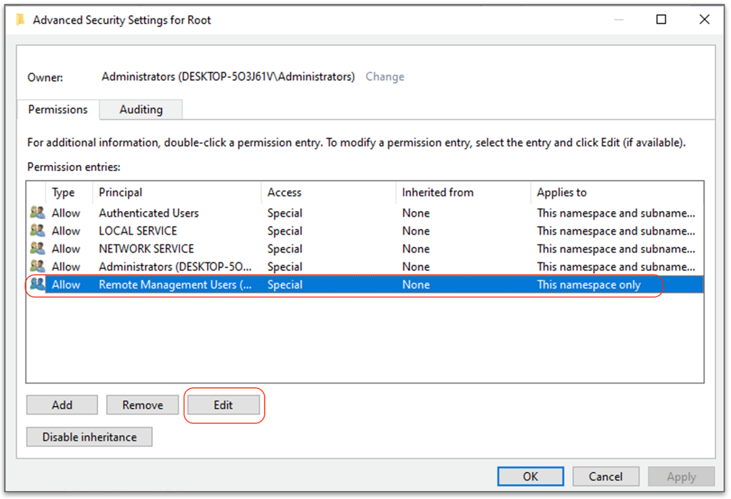Click the group icon beside Authenticated Users
Image resolution: width=731 pixels, height=499 pixels.
(37, 212)
